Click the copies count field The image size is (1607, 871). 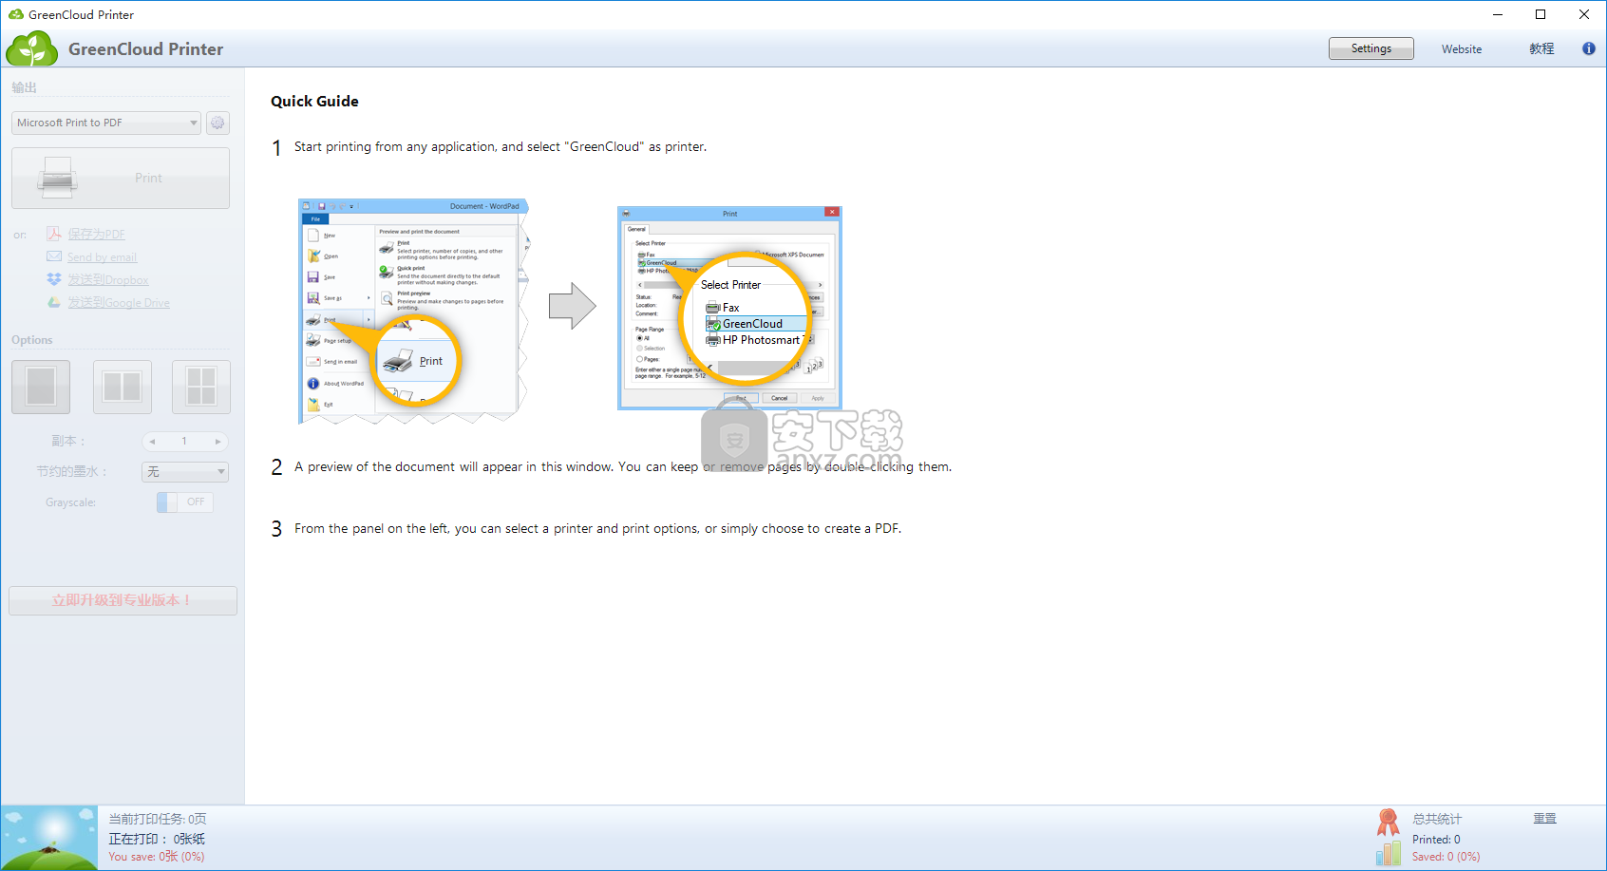(185, 442)
